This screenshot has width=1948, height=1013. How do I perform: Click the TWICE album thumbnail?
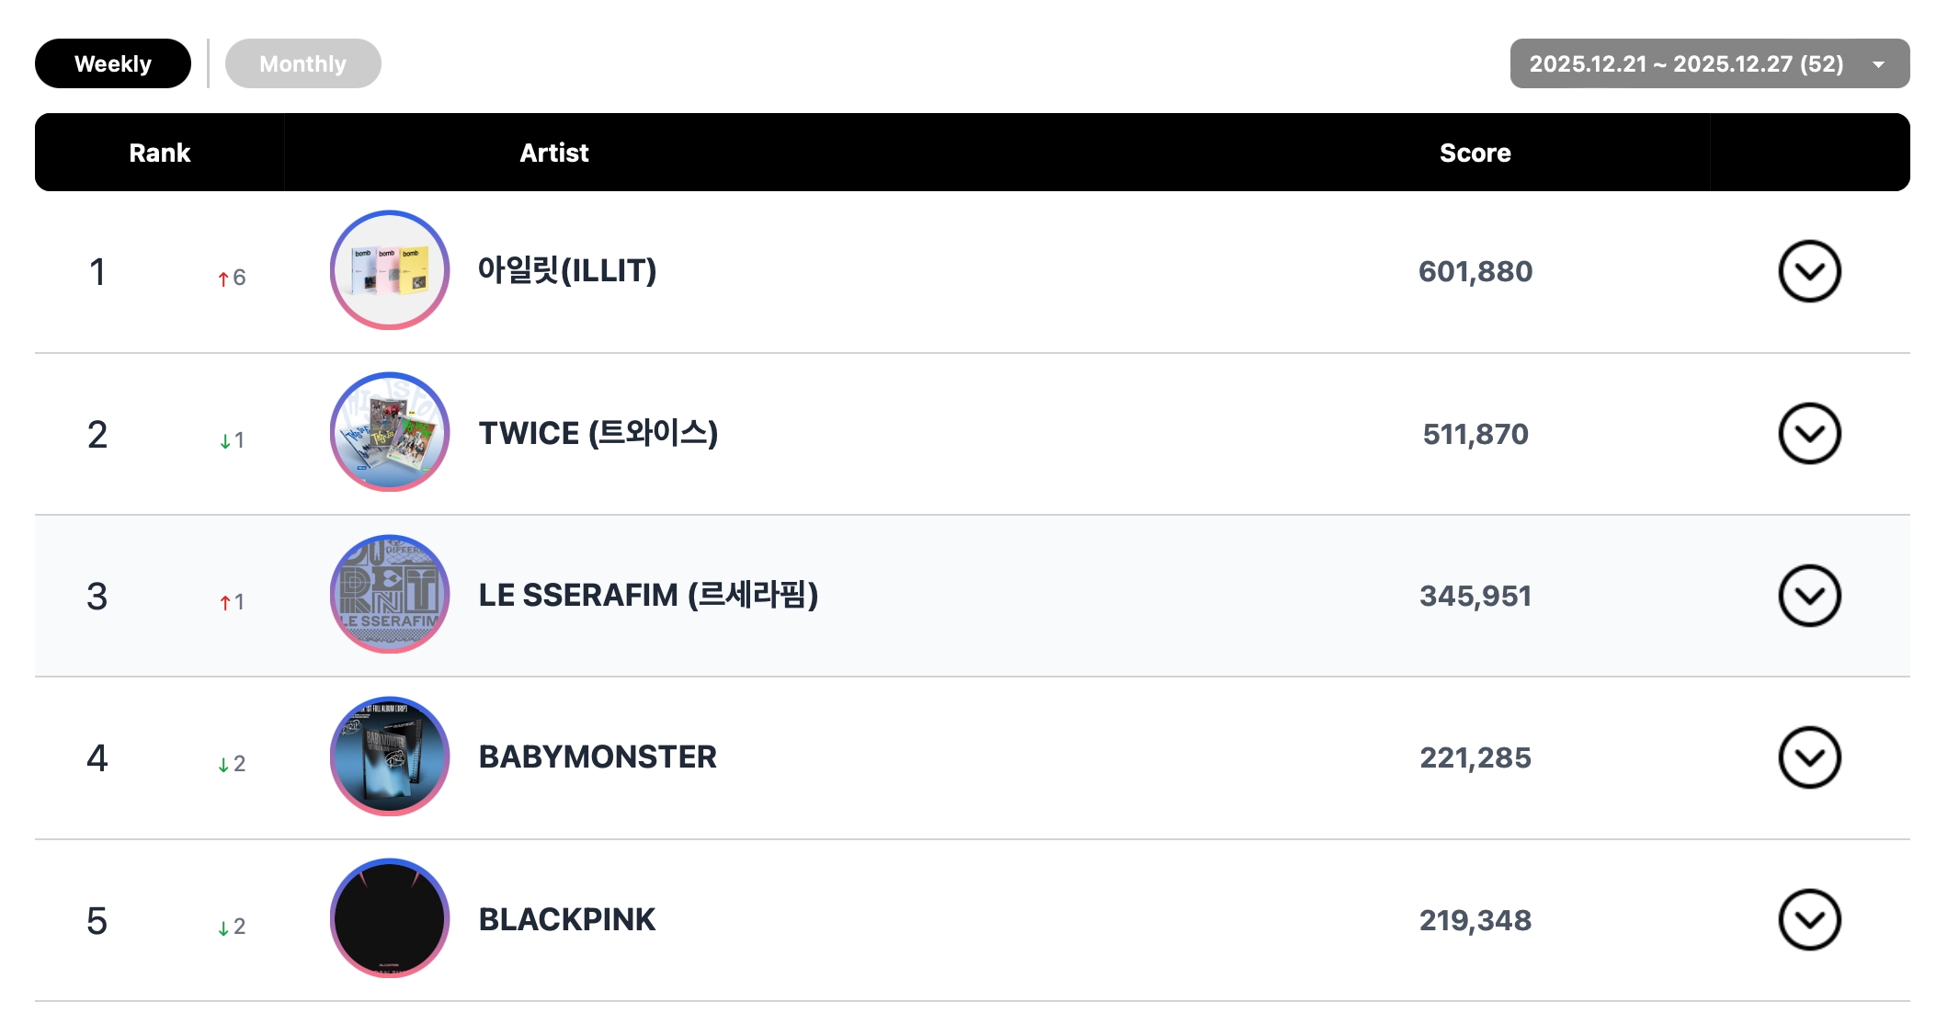point(390,432)
